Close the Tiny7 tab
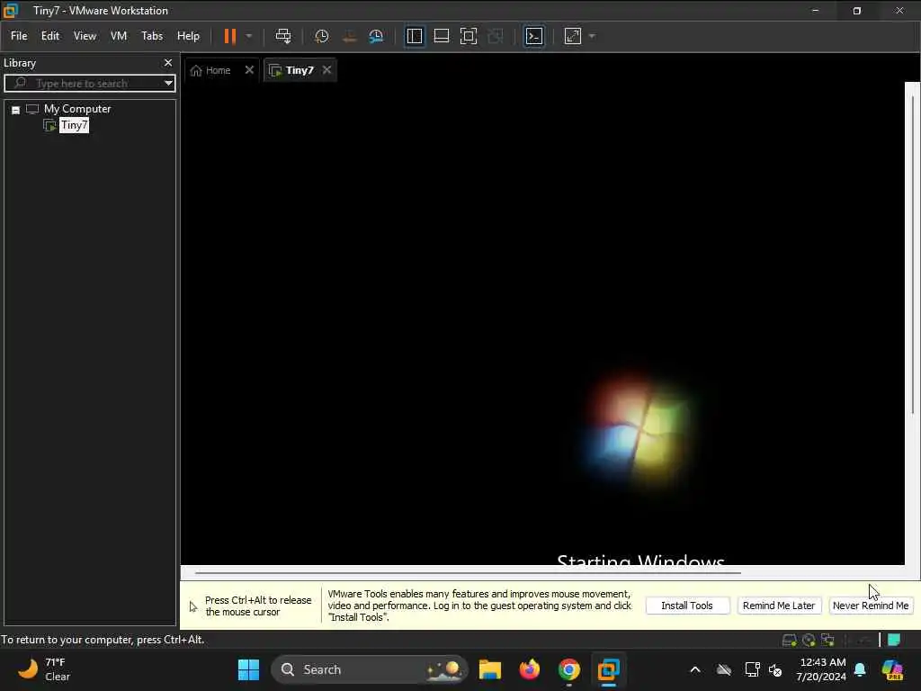Image resolution: width=921 pixels, height=691 pixels. click(326, 70)
